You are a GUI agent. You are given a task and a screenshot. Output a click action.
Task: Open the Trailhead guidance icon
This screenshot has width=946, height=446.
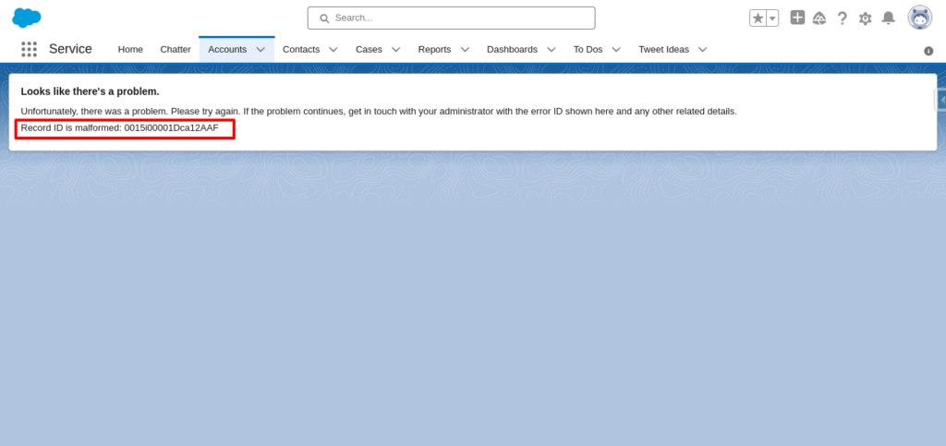point(819,18)
